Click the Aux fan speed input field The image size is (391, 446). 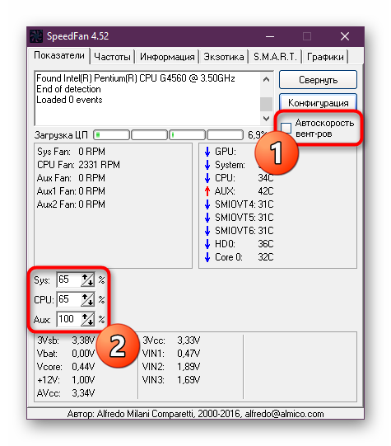[x=69, y=319]
